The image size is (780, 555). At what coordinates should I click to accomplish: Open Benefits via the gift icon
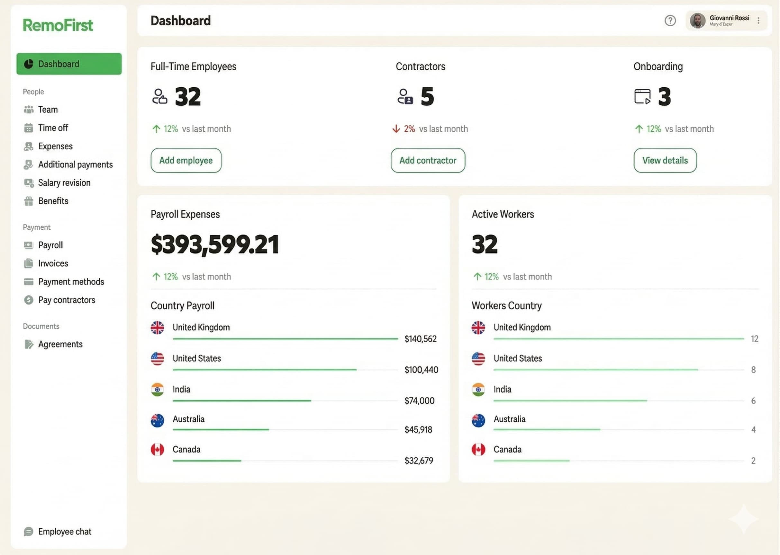point(29,201)
